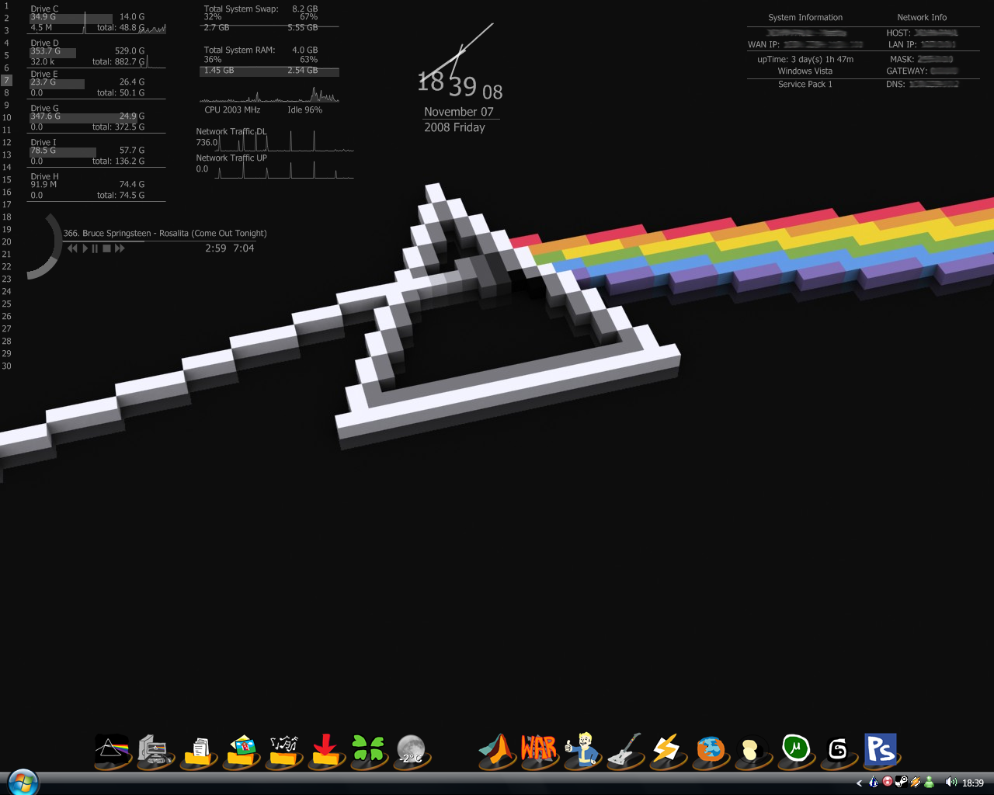Launch the white guitar game icon

coord(625,750)
